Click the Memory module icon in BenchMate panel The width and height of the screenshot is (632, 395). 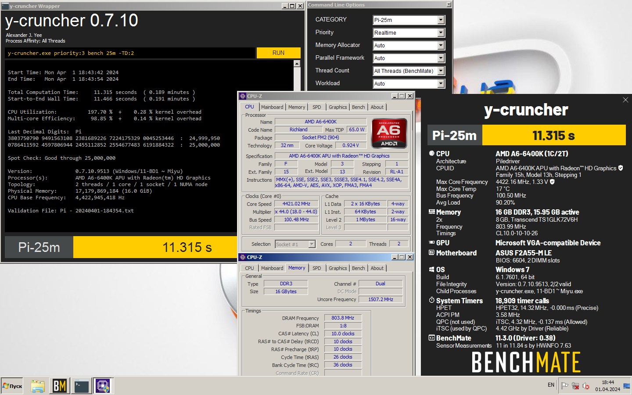pyautogui.click(x=432, y=212)
